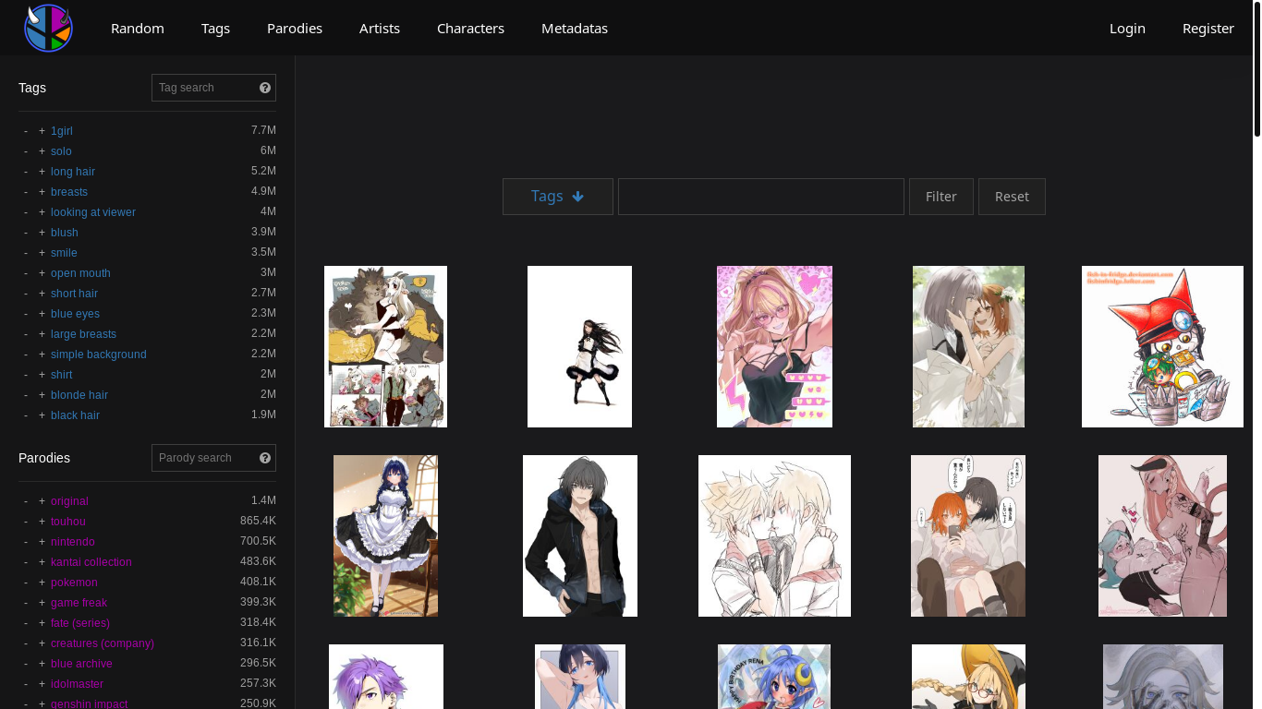This screenshot has width=1262, height=709.
Task: Open the fate (series) parody link
Action: 80,623
